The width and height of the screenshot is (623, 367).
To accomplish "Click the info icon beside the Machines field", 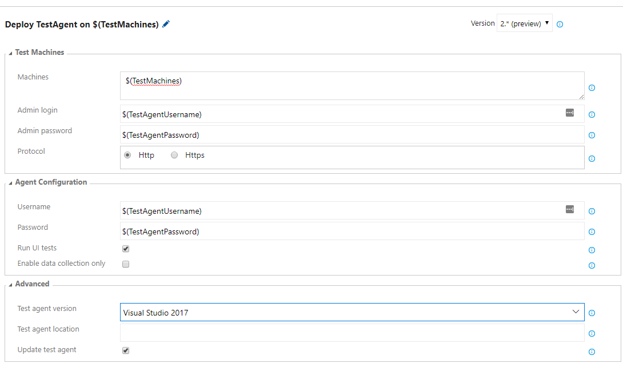I will click(x=592, y=87).
